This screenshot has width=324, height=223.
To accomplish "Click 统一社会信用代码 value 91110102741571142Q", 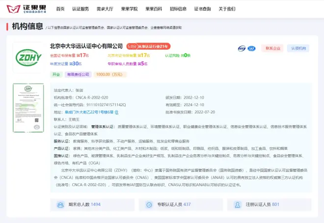I will pos(106,105).
